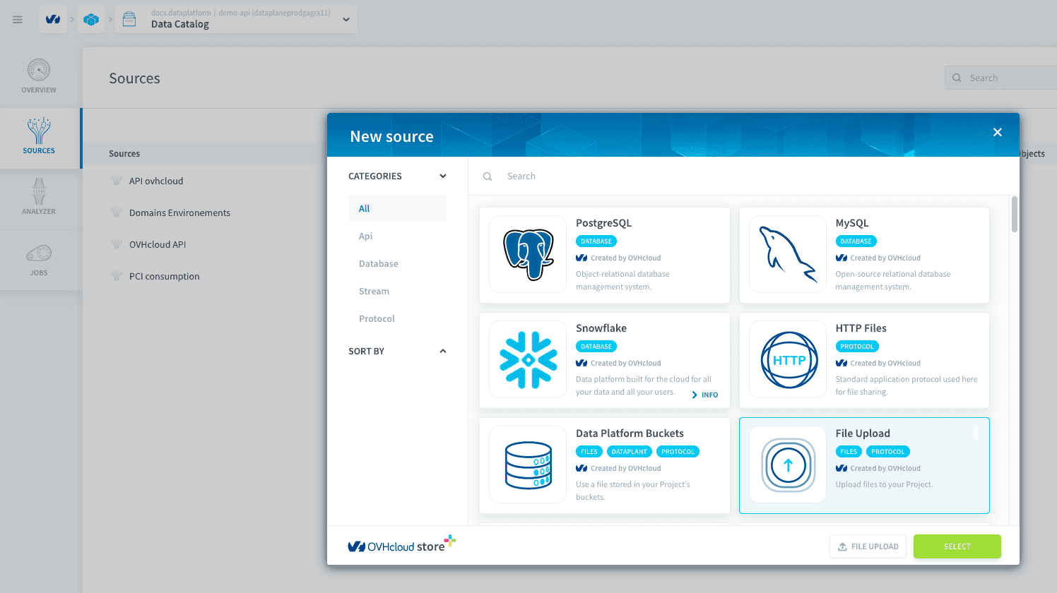Open INFO link on Snowflake card
1057x593 pixels.
(x=705, y=395)
